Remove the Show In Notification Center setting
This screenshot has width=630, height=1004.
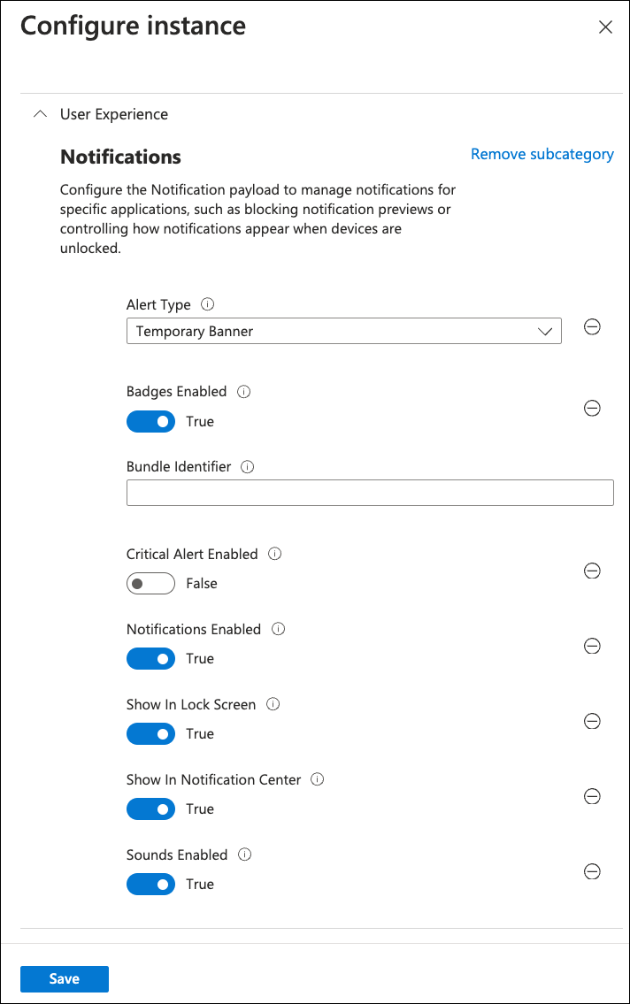pyautogui.click(x=592, y=796)
